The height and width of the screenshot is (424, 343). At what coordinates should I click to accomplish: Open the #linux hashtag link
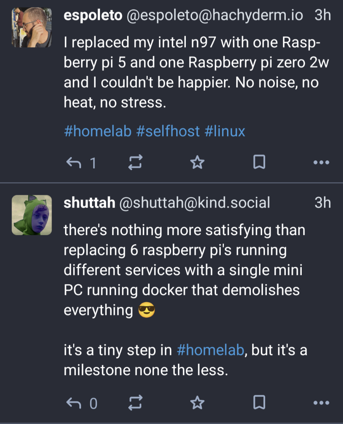[225, 131]
